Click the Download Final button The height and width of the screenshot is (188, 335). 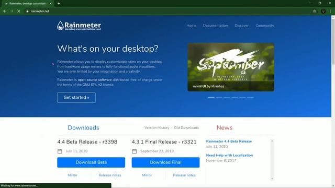tap(165, 162)
